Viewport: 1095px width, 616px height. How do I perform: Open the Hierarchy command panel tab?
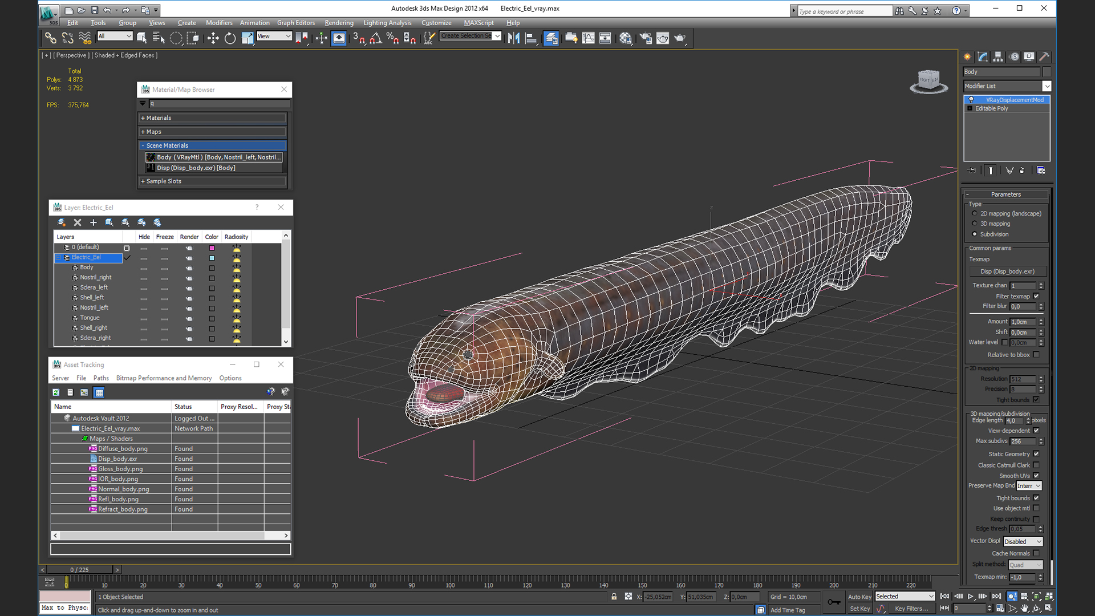(998, 56)
